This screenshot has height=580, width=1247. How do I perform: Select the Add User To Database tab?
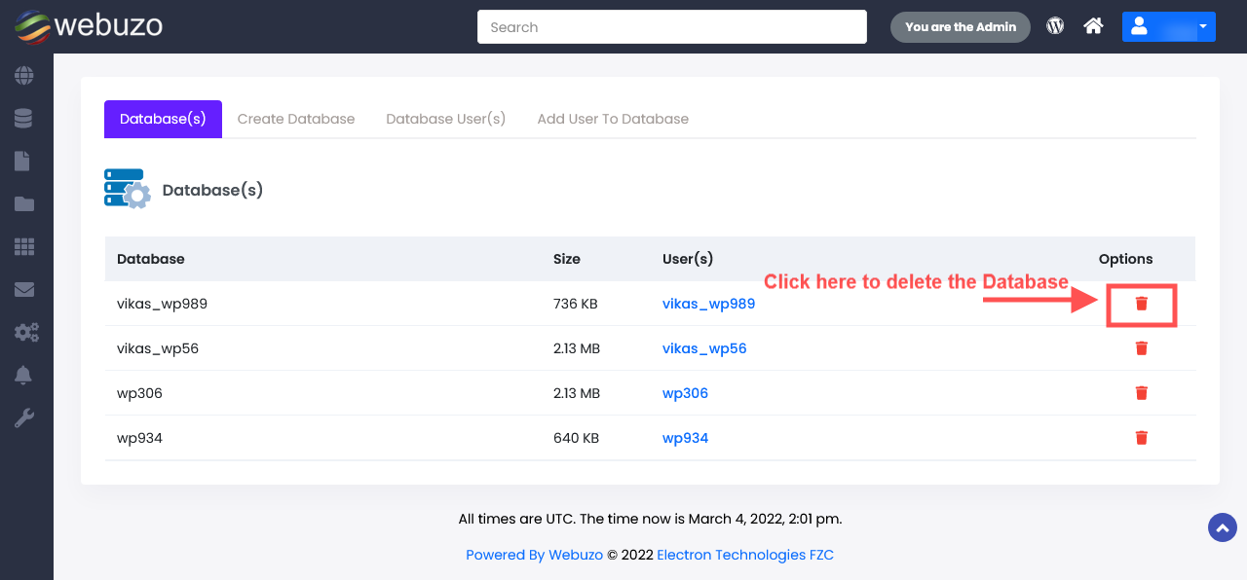coord(613,119)
